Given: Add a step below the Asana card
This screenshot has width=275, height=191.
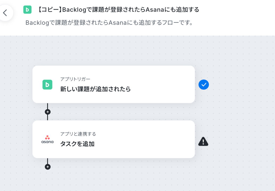Looking at the screenshot, I should pyautogui.click(x=47, y=167).
